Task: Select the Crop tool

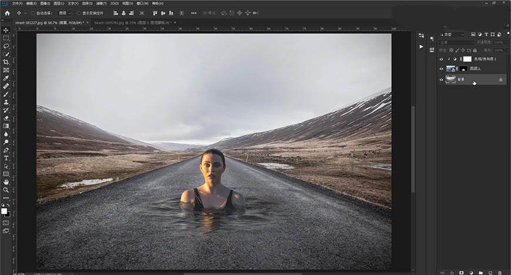Action: (x=6, y=62)
